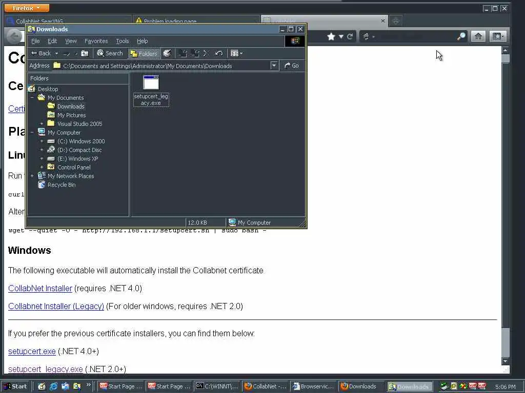Expand the (C:) Windows 2000 drive

(x=42, y=141)
